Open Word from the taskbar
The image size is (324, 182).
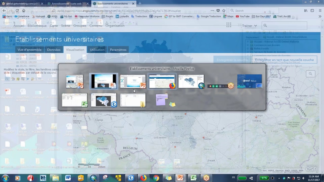68,178
